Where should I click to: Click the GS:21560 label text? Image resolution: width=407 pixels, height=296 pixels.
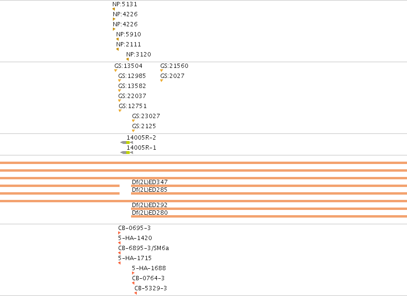click(x=174, y=66)
